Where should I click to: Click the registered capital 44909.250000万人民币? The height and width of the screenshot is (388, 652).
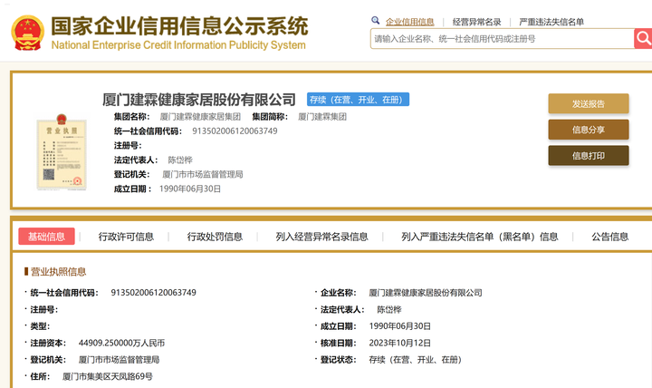point(122,343)
